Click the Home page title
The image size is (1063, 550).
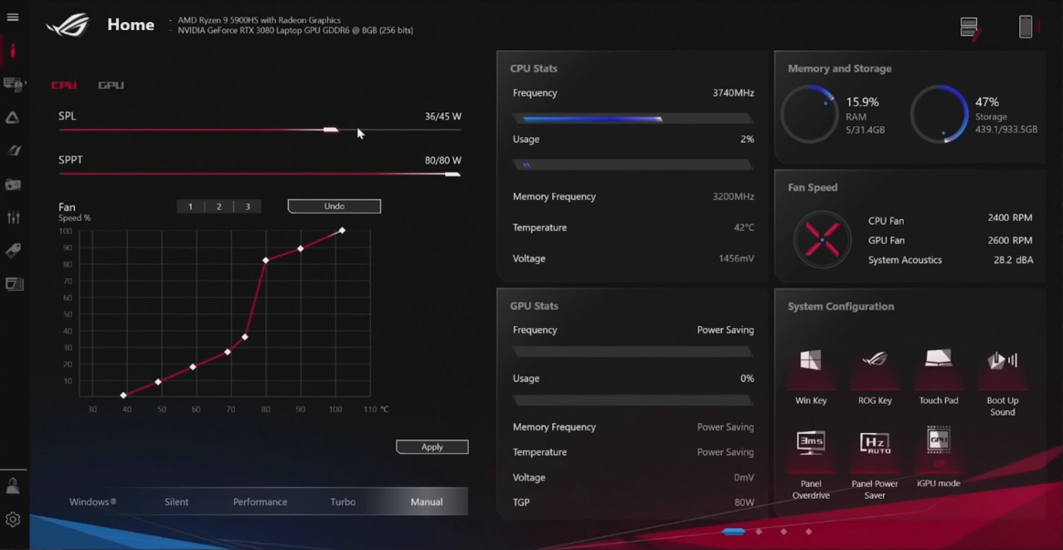coord(131,25)
